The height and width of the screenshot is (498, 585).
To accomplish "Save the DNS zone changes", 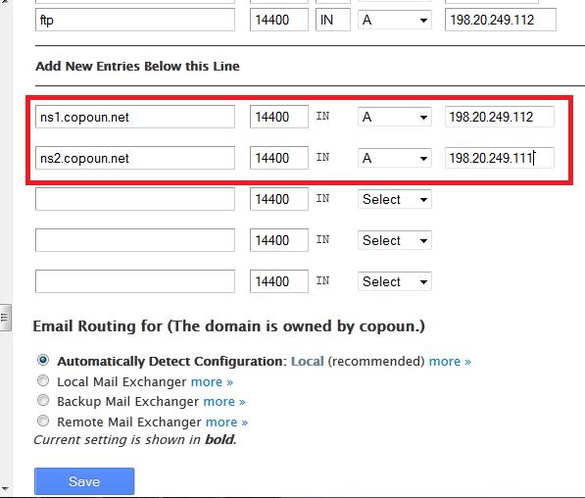I will click(x=84, y=481).
